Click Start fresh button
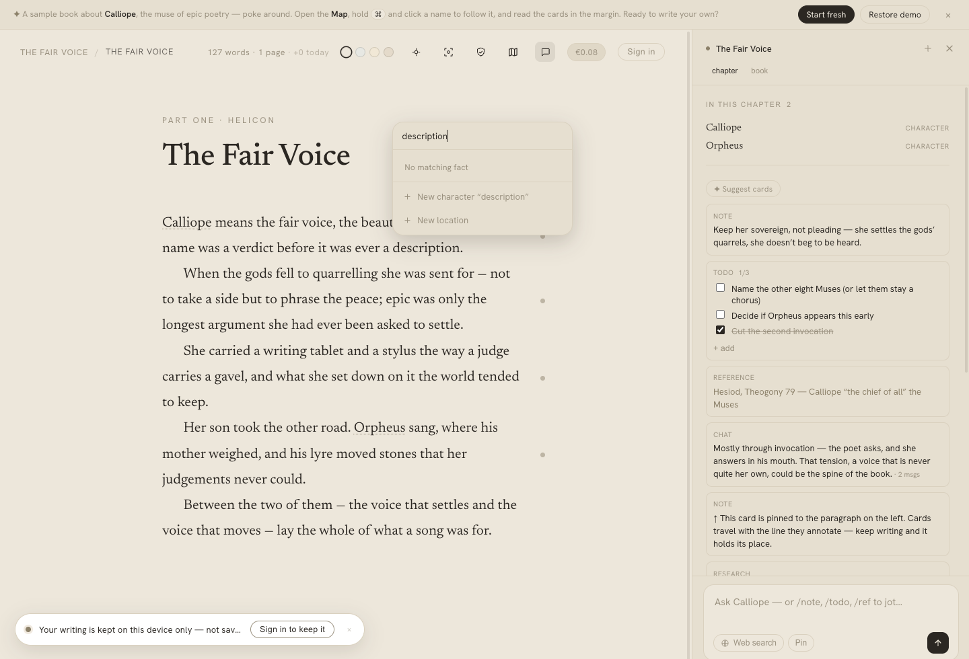The height and width of the screenshot is (659, 969). click(826, 15)
